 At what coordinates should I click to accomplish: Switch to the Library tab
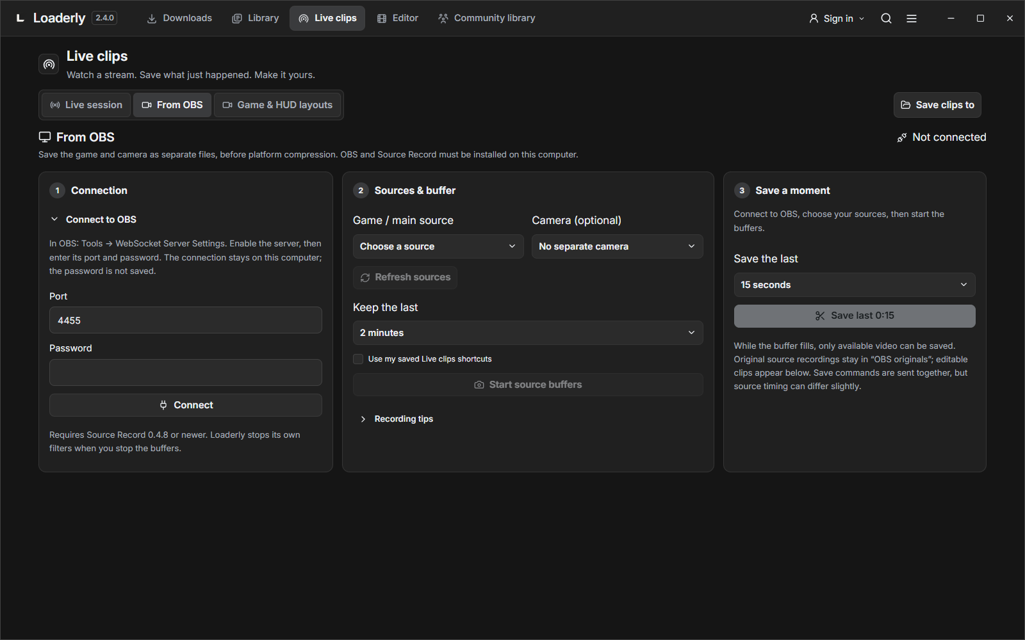coord(256,18)
